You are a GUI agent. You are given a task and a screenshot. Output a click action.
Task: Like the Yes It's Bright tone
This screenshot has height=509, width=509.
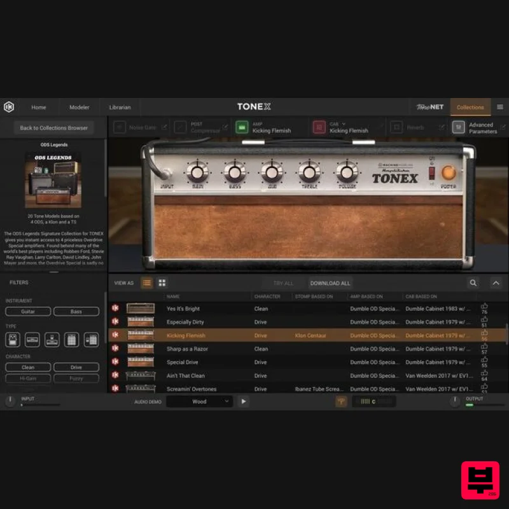tap(484, 306)
